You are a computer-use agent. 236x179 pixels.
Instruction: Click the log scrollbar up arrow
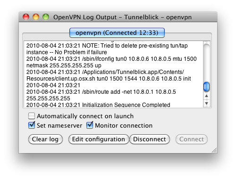tap(207, 96)
